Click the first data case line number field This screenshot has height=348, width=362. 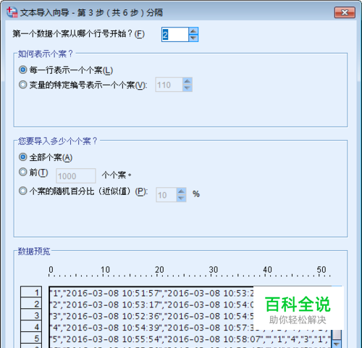coord(175,35)
